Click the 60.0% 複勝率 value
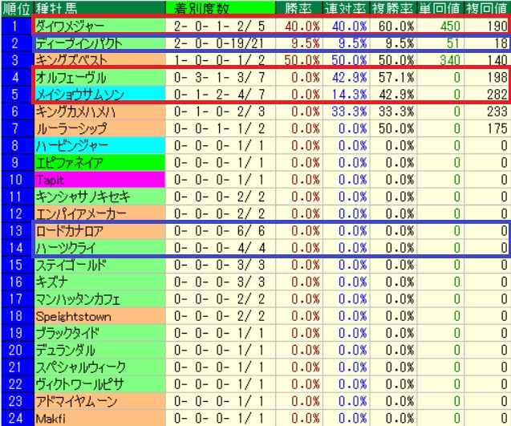The image size is (511, 426). click(x=396, y=26)
